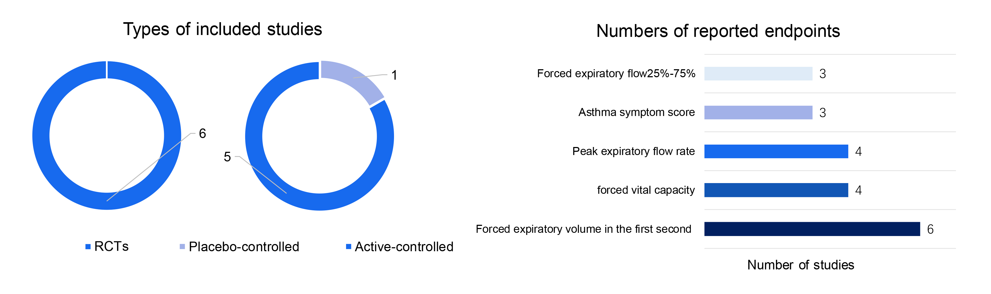Click the Number of studies axis title
The image size is (991, 294).
pos(801,265)
